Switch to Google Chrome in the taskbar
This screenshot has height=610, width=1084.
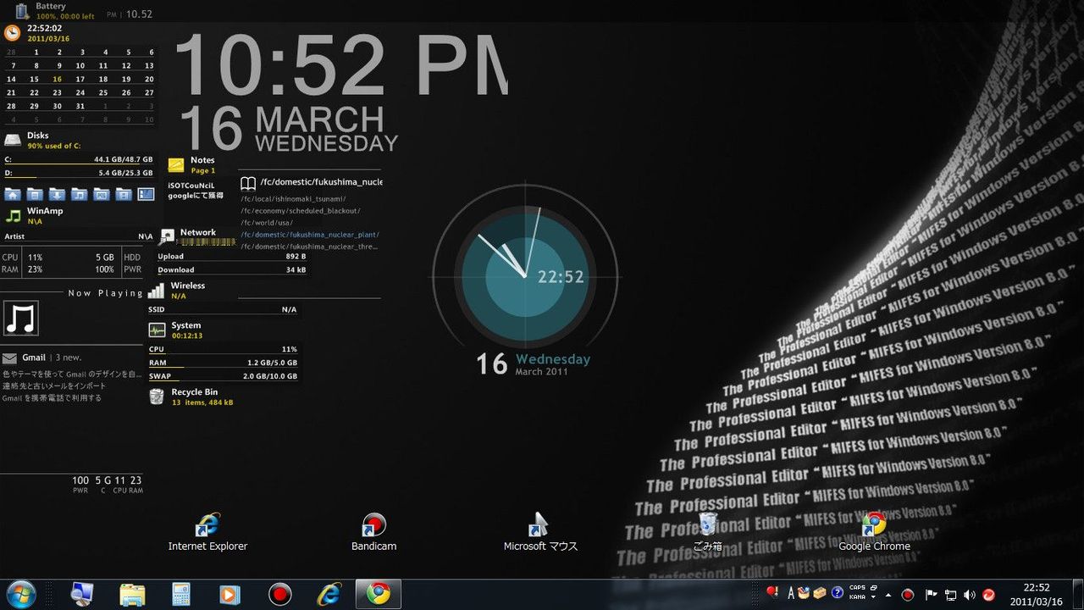pyautogui.click(x=378, y=594)
